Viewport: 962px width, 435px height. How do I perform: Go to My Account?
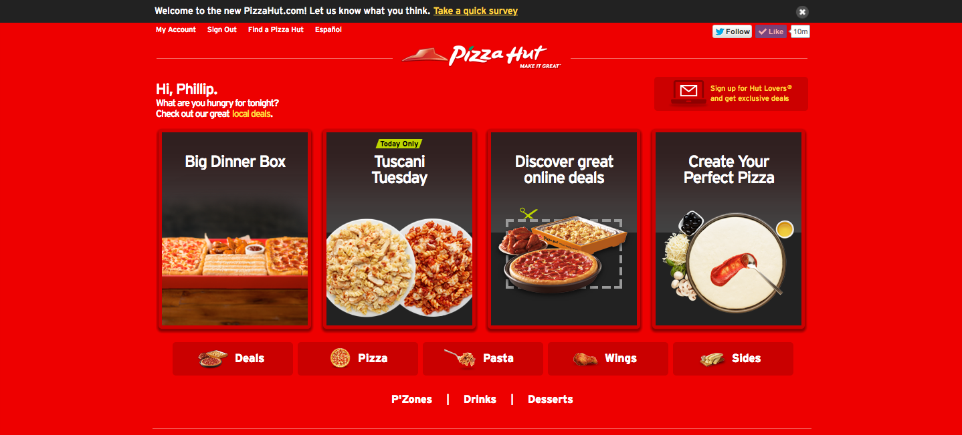(176, 29)
